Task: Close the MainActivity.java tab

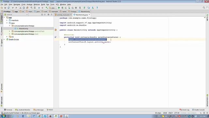Action: 89,15
